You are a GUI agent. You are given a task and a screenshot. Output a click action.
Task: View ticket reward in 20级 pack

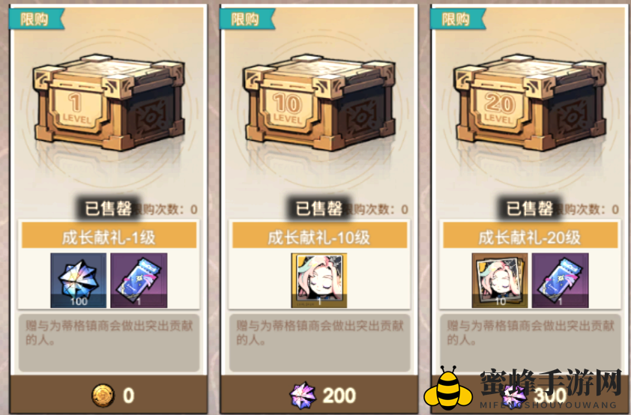(x=560, y=280)
